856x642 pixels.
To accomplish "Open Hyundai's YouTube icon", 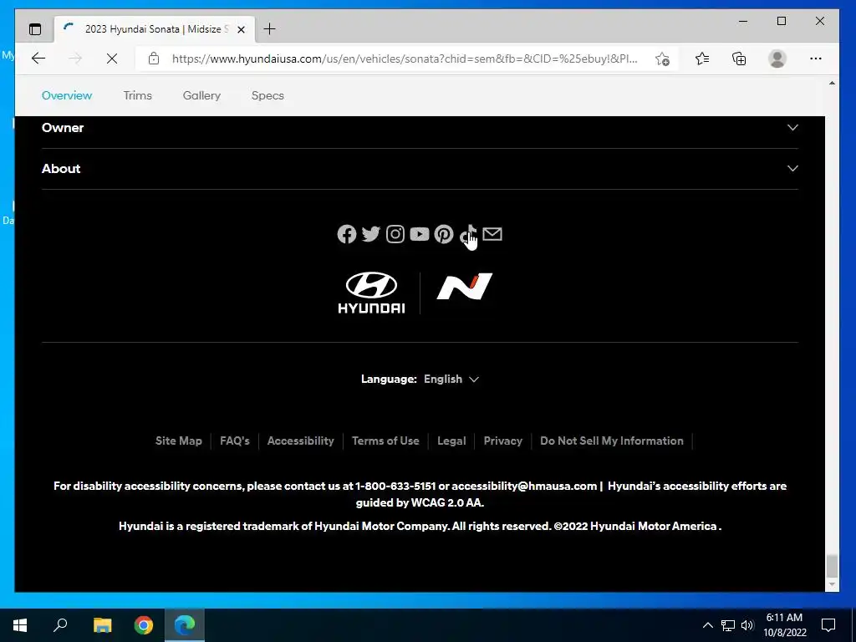I will pyautogui.click(x=420, y=234).
